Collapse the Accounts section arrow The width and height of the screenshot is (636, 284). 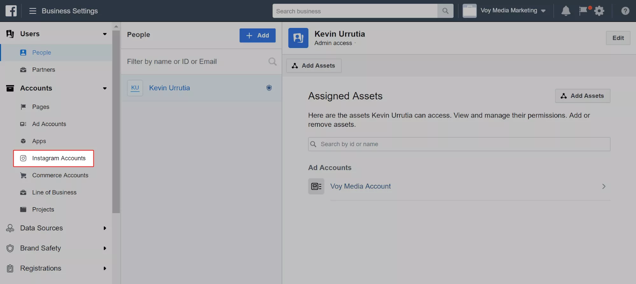[105, 88]
